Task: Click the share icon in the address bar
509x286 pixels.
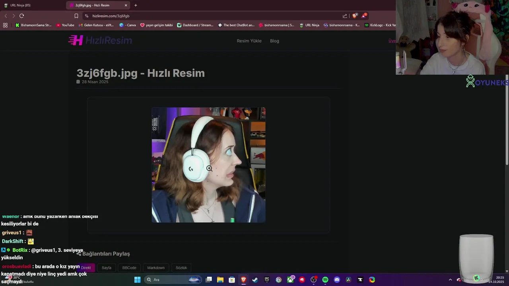Action: pyautogui.click(x=345, y=16)
